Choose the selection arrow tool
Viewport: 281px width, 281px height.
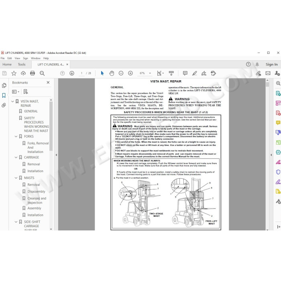102,73
